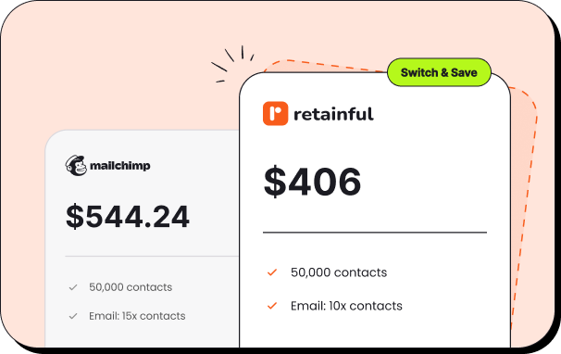Click the Email: 15x contacts text

[x=137, y=316]
